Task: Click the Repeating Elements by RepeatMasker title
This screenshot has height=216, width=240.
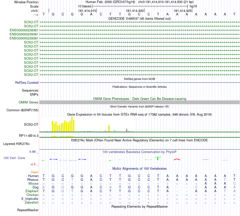Action: 139,207
